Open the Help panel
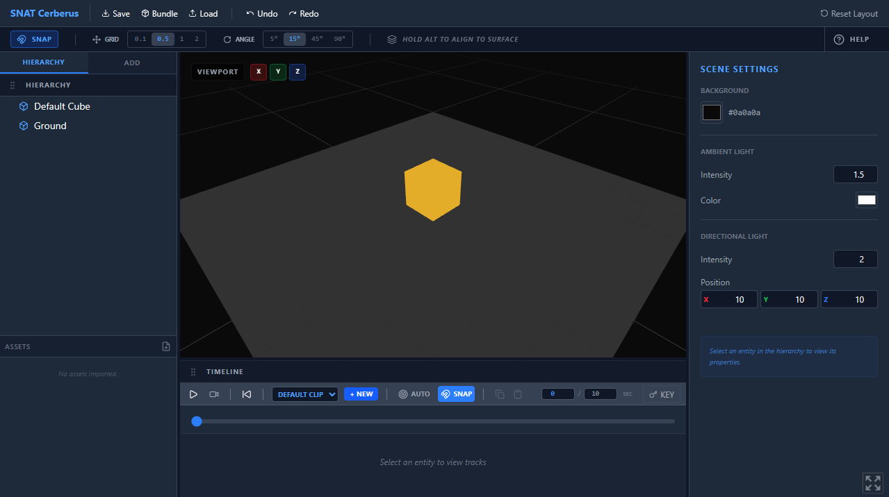This screenshot has width=889, height=497. (x=852, y=39)
